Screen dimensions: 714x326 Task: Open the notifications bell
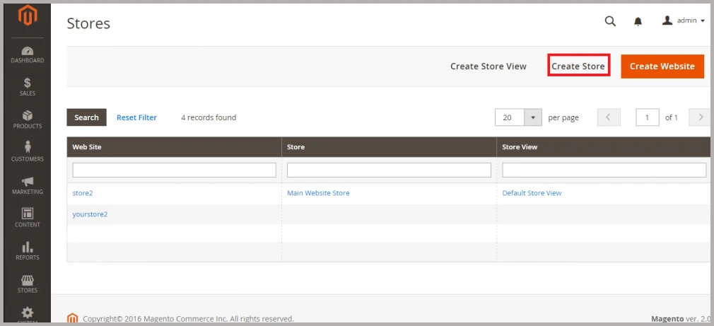(638, 21)
